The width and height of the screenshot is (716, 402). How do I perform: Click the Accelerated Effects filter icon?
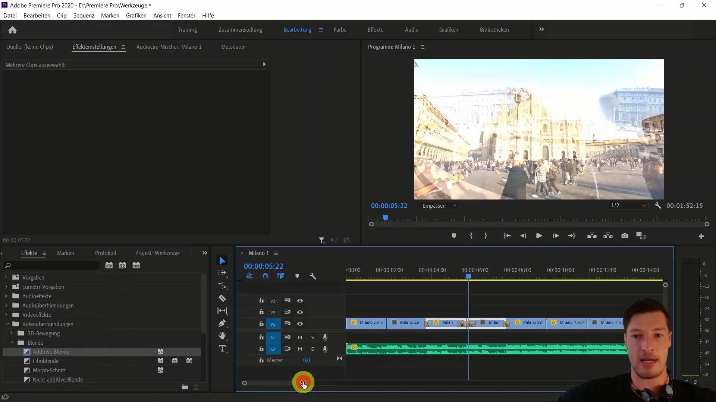pyautogui.click(x=109, y=265)
